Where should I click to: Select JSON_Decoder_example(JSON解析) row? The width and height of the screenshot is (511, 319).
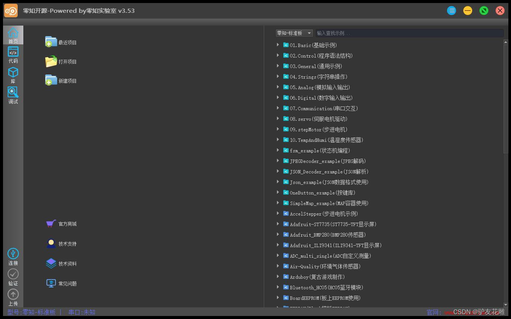pyautogui.click(x=329, y=172)
